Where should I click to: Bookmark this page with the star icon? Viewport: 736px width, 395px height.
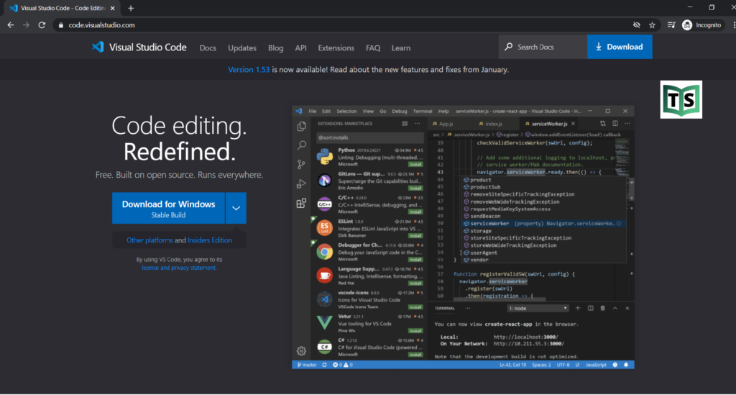coord(652,24)
